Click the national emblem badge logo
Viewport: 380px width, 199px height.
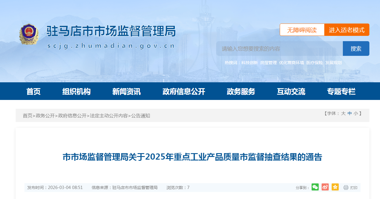coord(29,34)
